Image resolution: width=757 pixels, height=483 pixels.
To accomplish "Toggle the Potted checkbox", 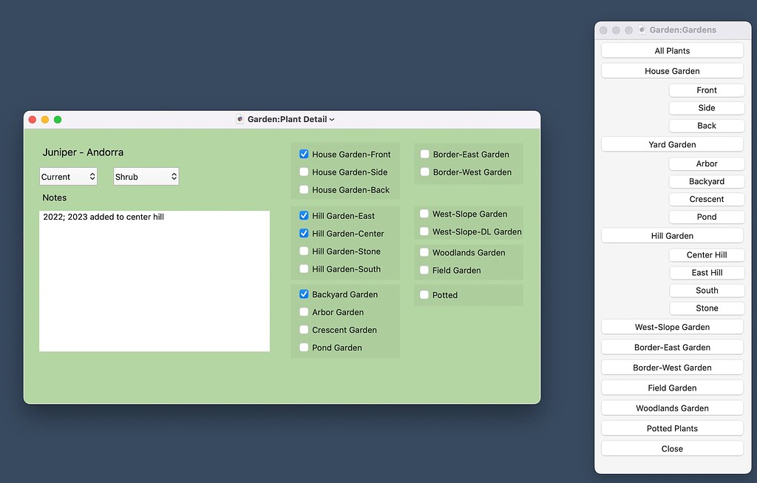I will (426, 294).
